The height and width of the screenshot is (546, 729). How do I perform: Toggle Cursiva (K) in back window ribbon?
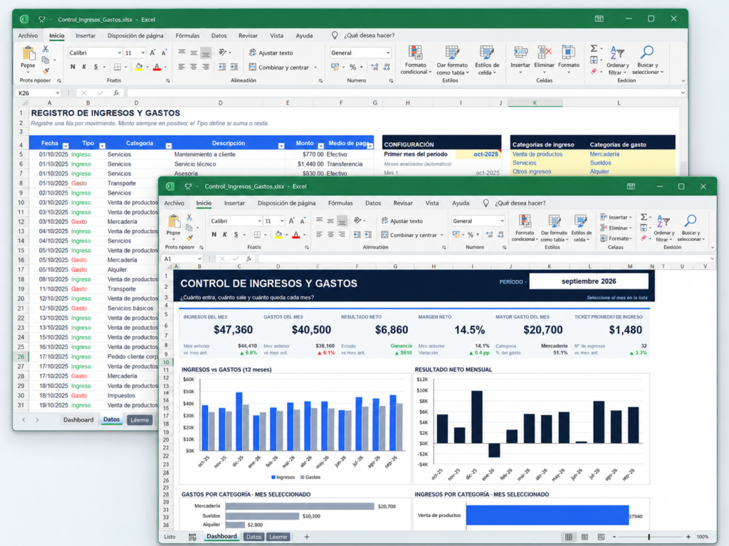coord(84,67)
